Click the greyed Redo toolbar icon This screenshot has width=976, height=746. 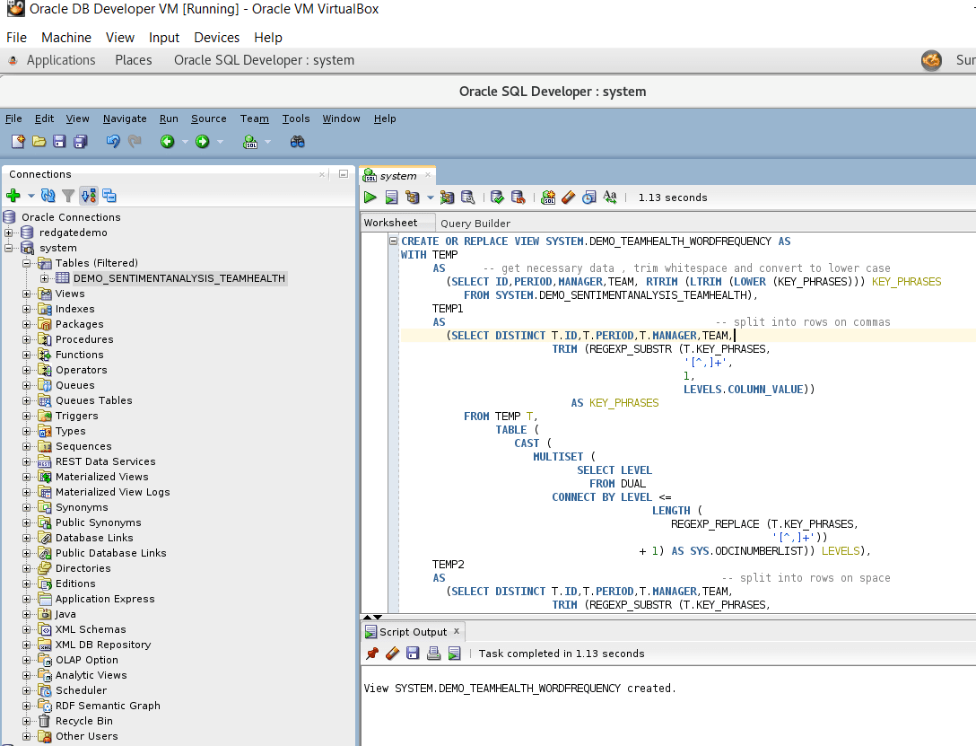[135, 141]
